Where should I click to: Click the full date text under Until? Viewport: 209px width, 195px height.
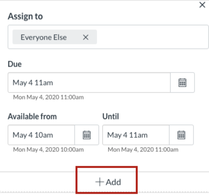point(143,150)
